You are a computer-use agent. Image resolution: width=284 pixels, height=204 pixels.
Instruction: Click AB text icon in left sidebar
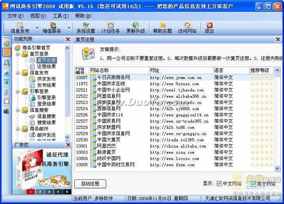click(7, 63)
